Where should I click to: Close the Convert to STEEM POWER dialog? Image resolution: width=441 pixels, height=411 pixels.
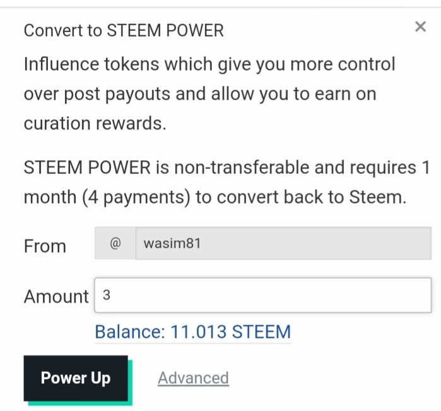[420, 26]
